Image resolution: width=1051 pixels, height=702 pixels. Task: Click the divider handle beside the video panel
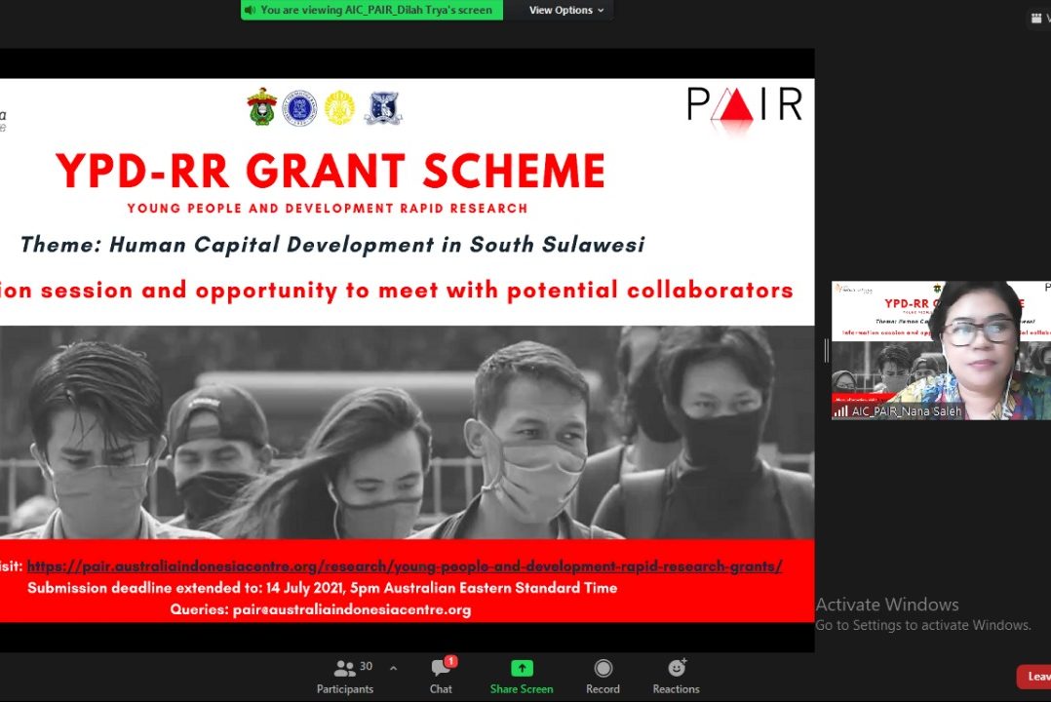[x=825, y=350]
